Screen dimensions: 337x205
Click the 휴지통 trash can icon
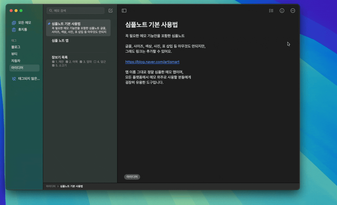point(14,29)
